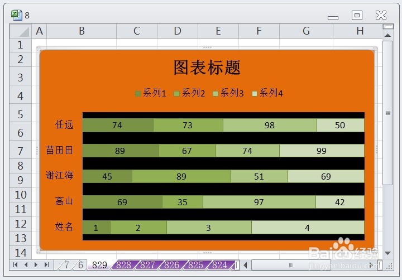402x280 pixels.
Task: Click axis label 姓名
Action: coord(64,226)
